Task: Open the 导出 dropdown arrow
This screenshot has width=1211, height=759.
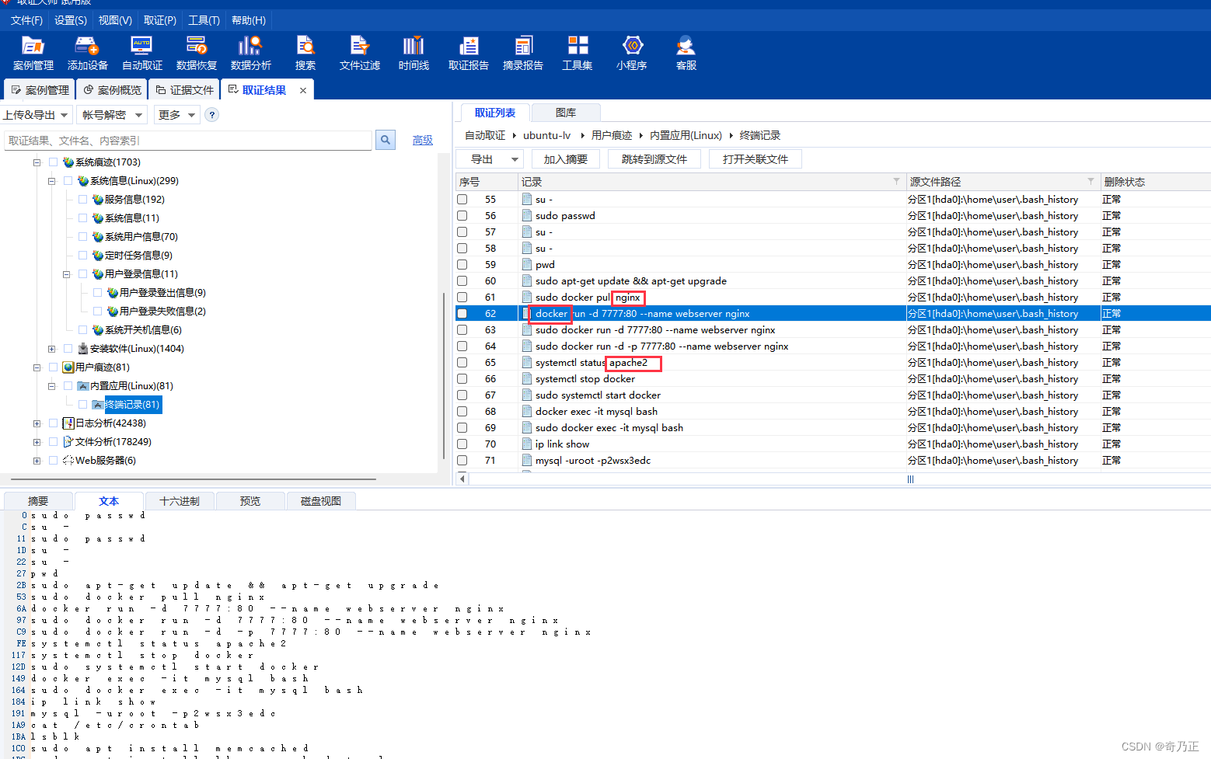Action: (515, 159)
